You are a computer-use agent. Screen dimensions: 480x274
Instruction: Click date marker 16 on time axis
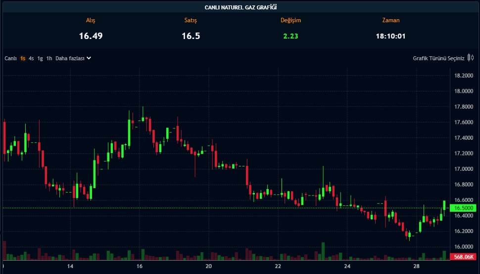(140, 267)
